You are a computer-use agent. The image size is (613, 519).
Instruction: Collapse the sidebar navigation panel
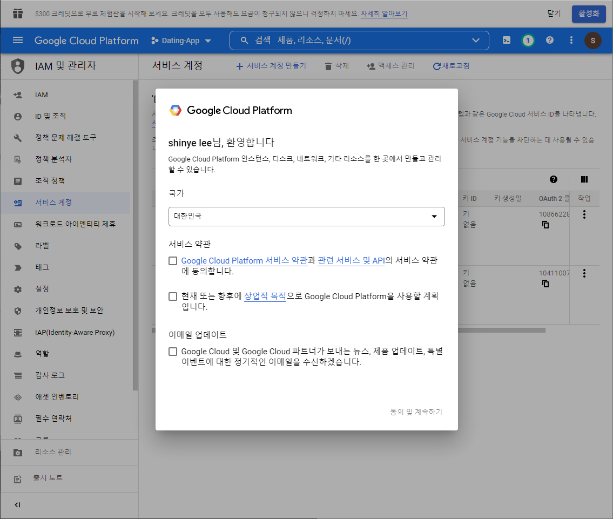(18, 504)
